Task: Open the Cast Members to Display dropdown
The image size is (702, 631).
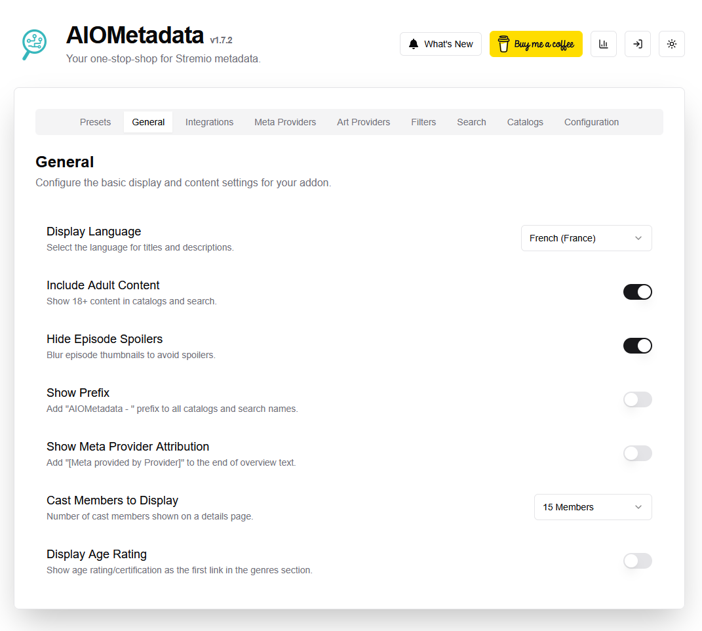Action: 593,507
